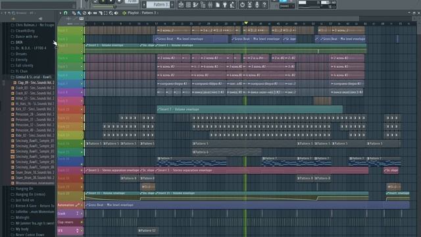
Task: Open the Pattern 3 selector dropdown
Action: (159, 5)
